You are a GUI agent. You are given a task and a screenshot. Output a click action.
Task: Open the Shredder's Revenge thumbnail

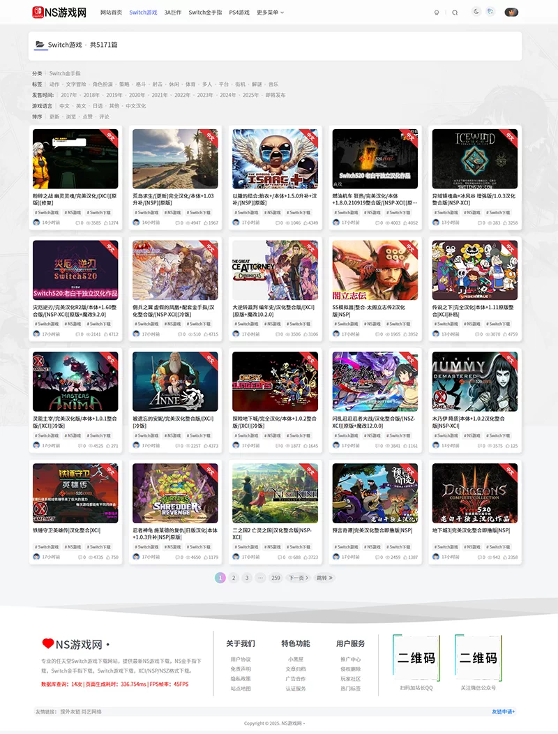pos(175,493)
